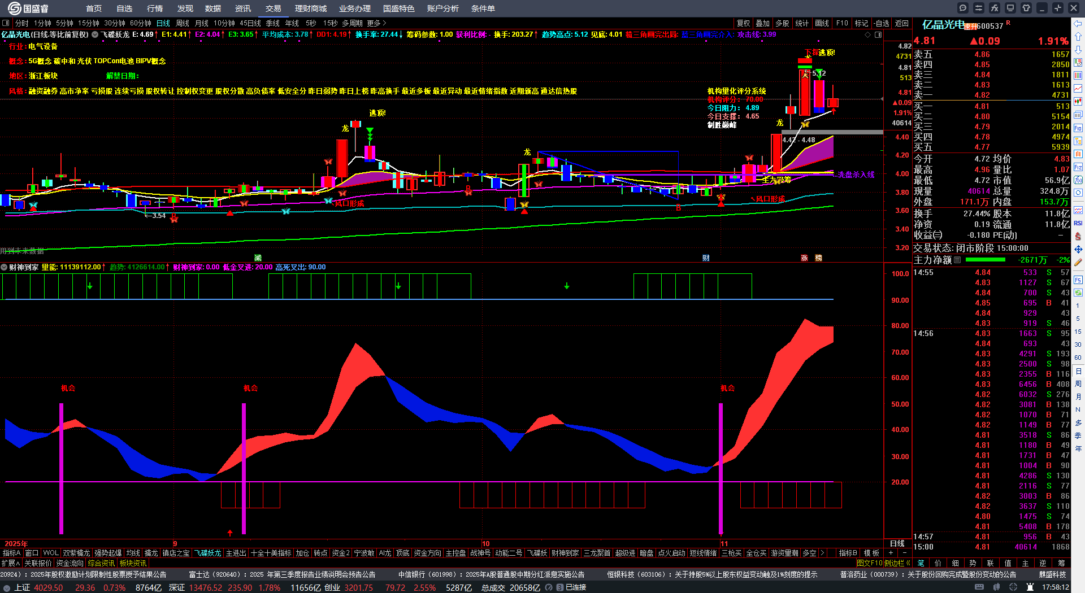This screenshot has width=1085, height=593.
Task: Show more indicator tabs with right arrow
Action: (x=822, y=553)
